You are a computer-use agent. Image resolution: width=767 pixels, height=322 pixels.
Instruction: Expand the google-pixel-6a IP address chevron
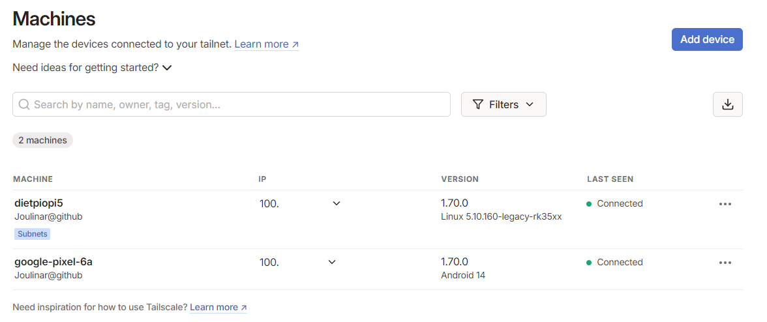click(x=331, y=262)
